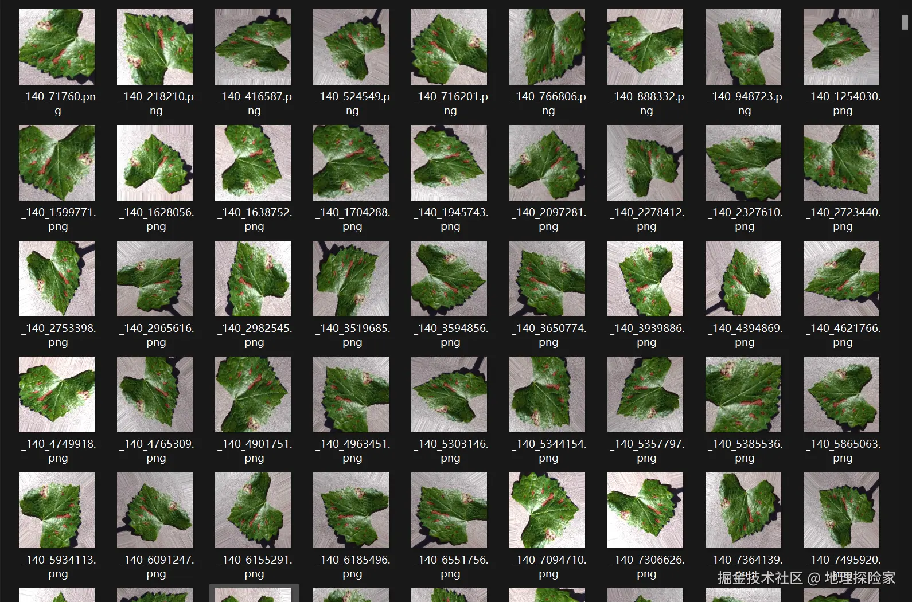Choose the _140_766806.png thumbnail
This screenshot has width=912, height=602.
547,47
